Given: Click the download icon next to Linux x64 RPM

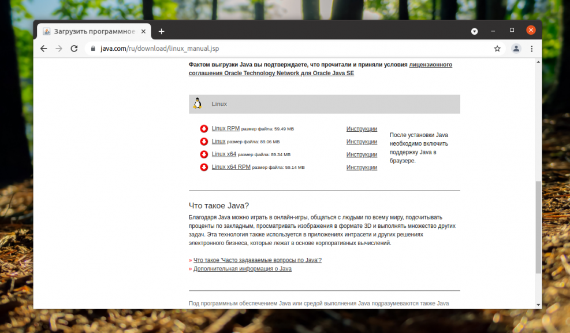Looking at the screenshot, I should point(204,167).
